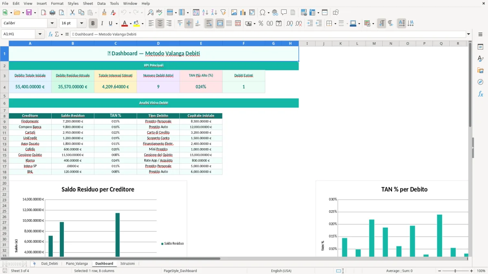
Task: Toggle Center Vertically alignment
Action: point(189,24)
